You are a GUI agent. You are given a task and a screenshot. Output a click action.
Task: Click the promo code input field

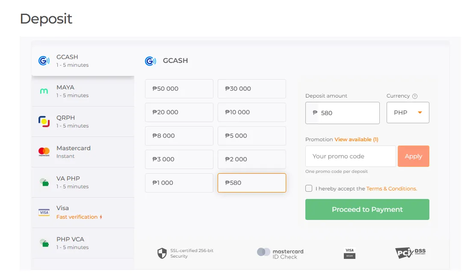pos(350,156)
